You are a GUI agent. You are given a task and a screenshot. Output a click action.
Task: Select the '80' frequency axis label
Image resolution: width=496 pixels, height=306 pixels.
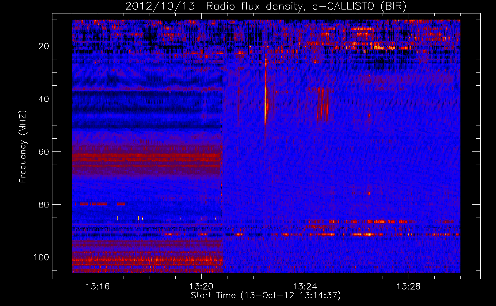point(44,204)
